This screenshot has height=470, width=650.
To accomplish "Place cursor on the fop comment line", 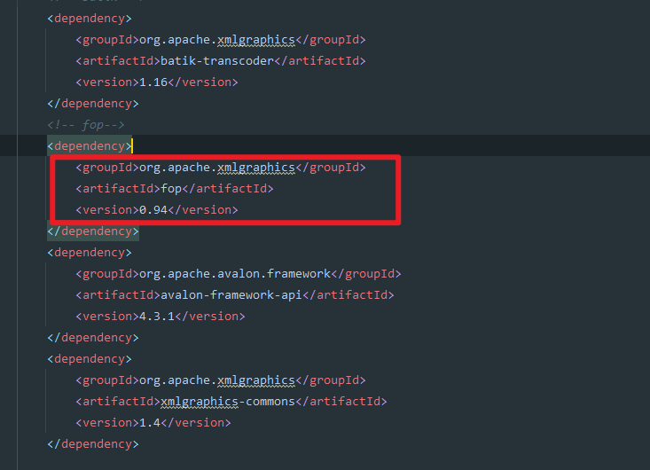I will click(x=87, y=124).
